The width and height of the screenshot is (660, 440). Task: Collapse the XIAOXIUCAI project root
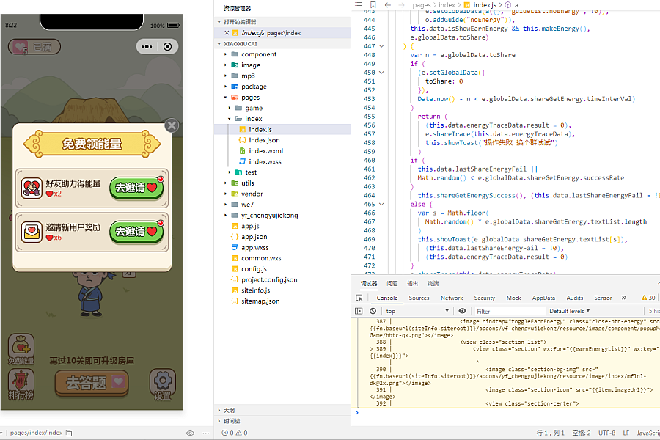click(219, 44)
